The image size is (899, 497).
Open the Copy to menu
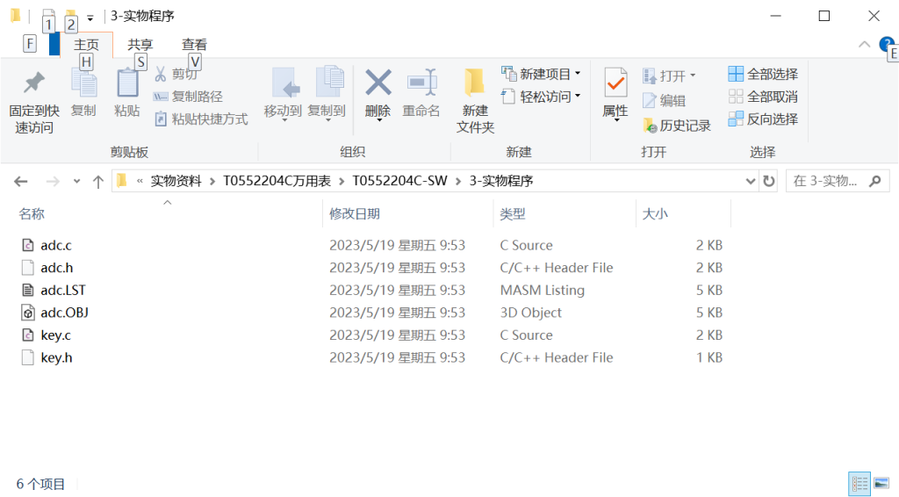pyautogui.click(x=327, y=95)
